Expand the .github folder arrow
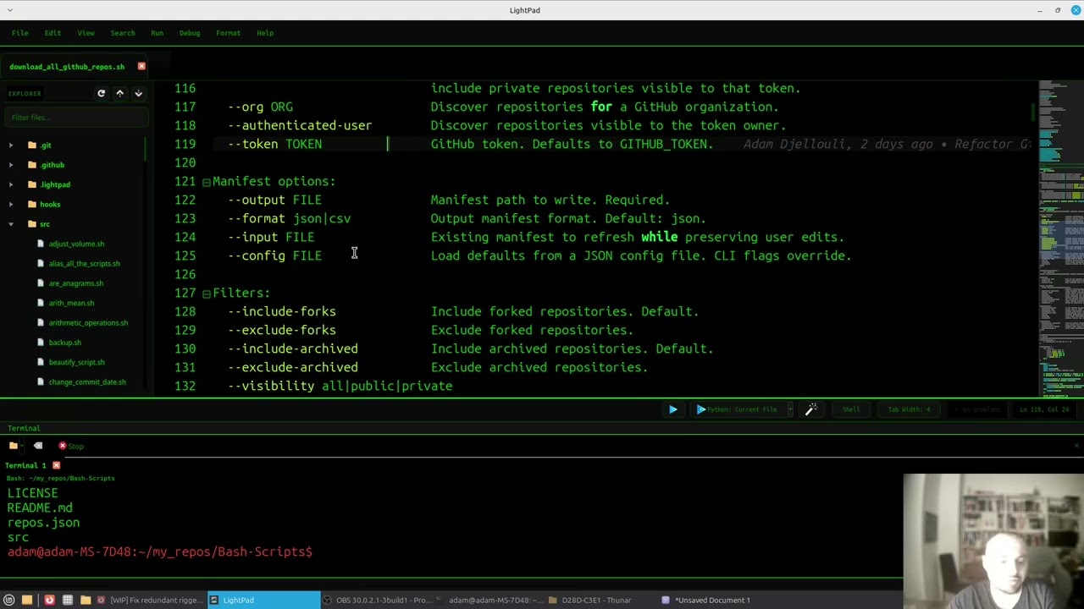This screenshot has width=1084, height=609. pyautogui.click(x=11, y=165)
